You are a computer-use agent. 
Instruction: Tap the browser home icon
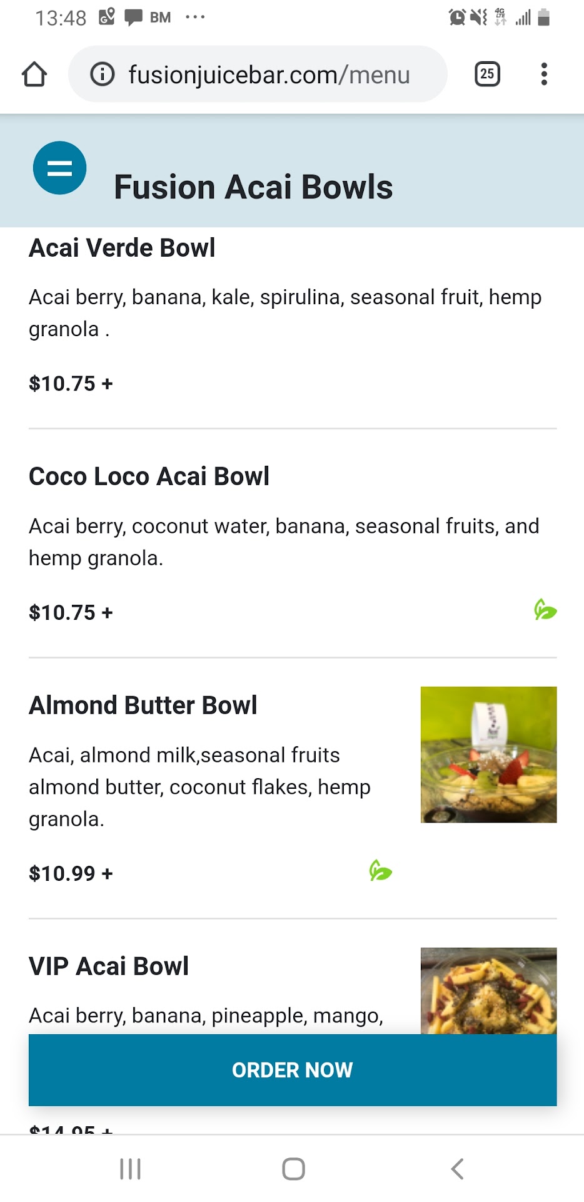(34, 74)
